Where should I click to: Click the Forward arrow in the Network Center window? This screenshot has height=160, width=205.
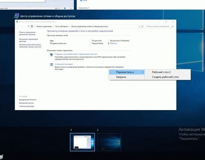(22, 27)
